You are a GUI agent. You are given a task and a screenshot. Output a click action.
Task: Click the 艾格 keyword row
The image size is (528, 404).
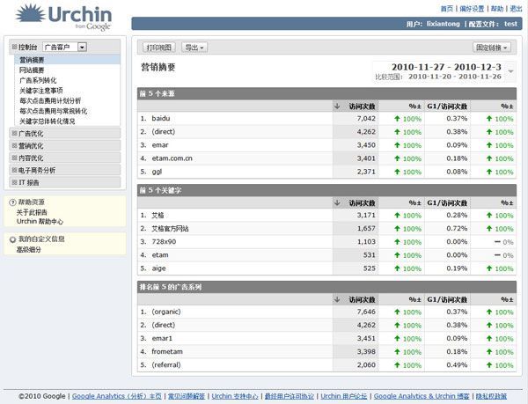[x=326, y=215]
